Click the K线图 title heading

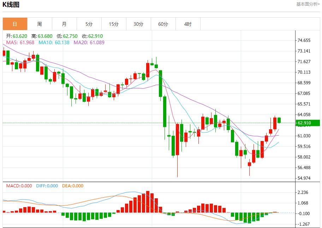click(x=11, y=5)
